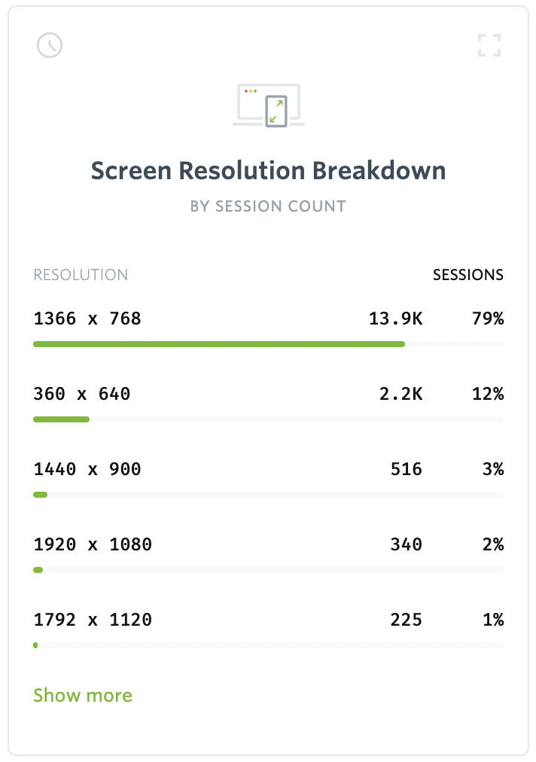
Task: Select the 360 x 640 resolution row
Action: 82,394
